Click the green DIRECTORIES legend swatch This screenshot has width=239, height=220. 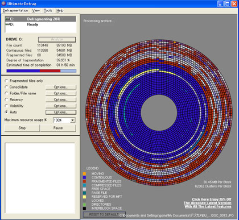(84, 205)
